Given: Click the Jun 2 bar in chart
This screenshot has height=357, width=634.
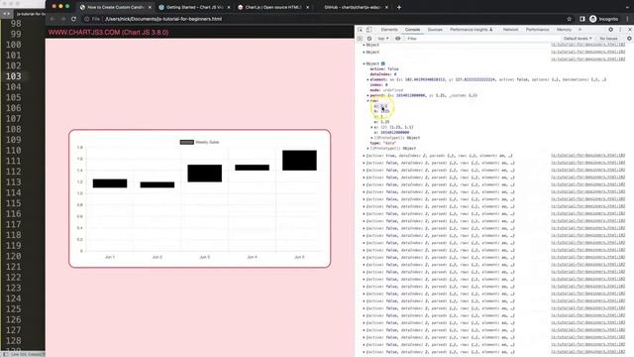Looking at the screenshot, I should pyautogui.click(x=158, y=185).
